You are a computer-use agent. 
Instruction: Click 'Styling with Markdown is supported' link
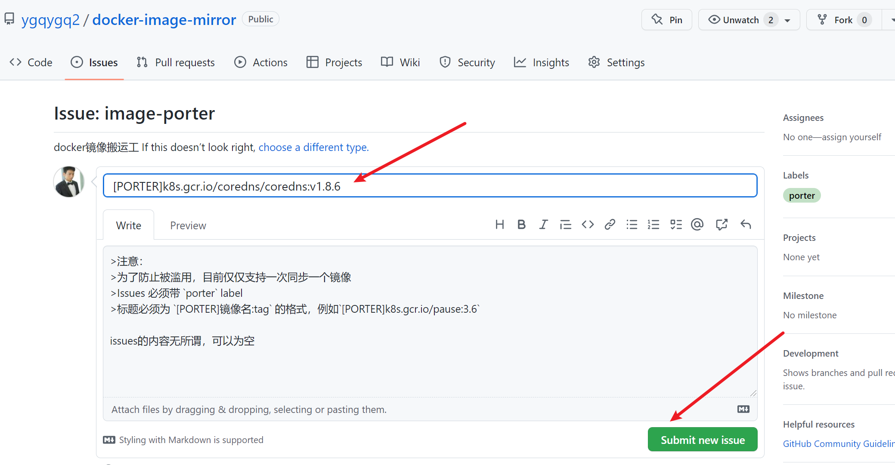click(183, 440)
